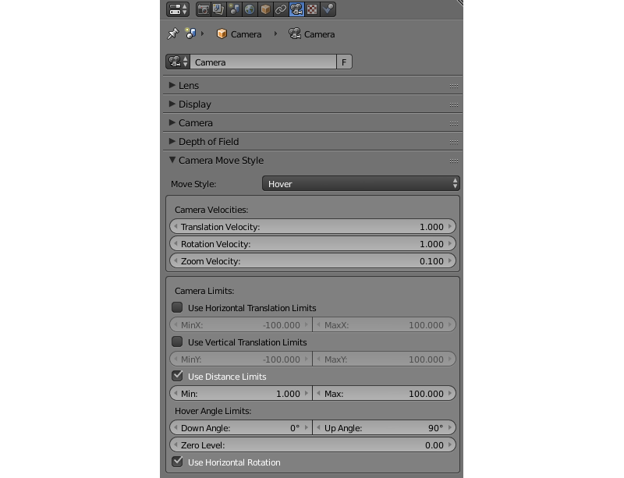Click the MinY value field
Screen dimensions: 624x478
pos(241,359)
